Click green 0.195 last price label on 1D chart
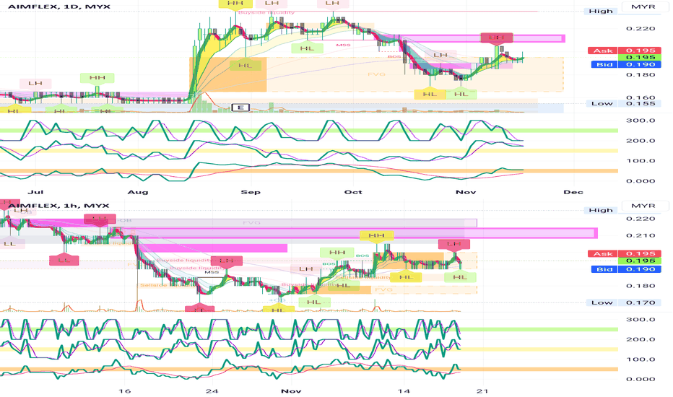 (640, 58)
